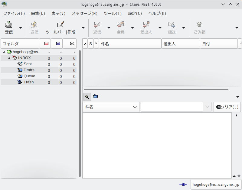242x190 pixels.
Task: Open toolbar overflow arrow at far right
Action: (237, 28)
